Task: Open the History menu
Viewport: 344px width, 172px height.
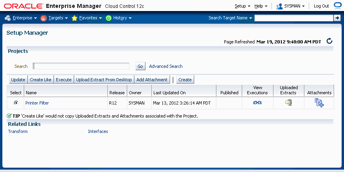Action: 122,18
